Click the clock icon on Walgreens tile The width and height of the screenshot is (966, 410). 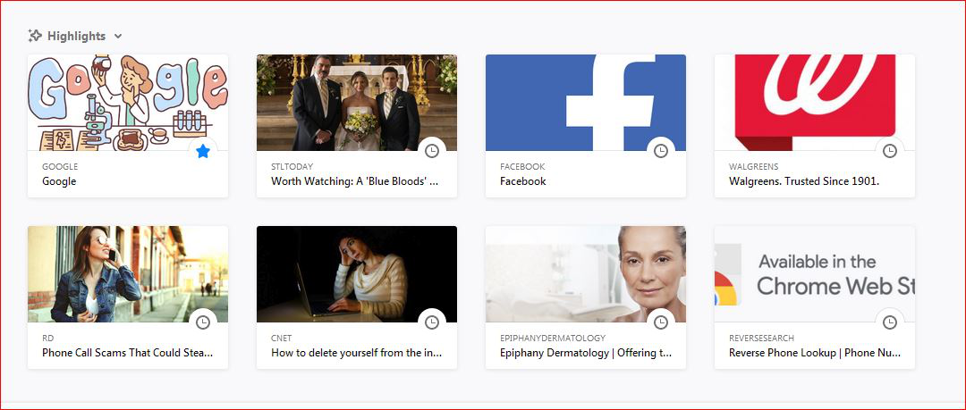tap(890, 151)
